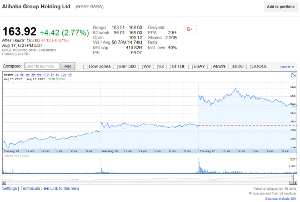Open the Sources include SIX link
This screenshot has width=300, height=202.
pos(281,199)
